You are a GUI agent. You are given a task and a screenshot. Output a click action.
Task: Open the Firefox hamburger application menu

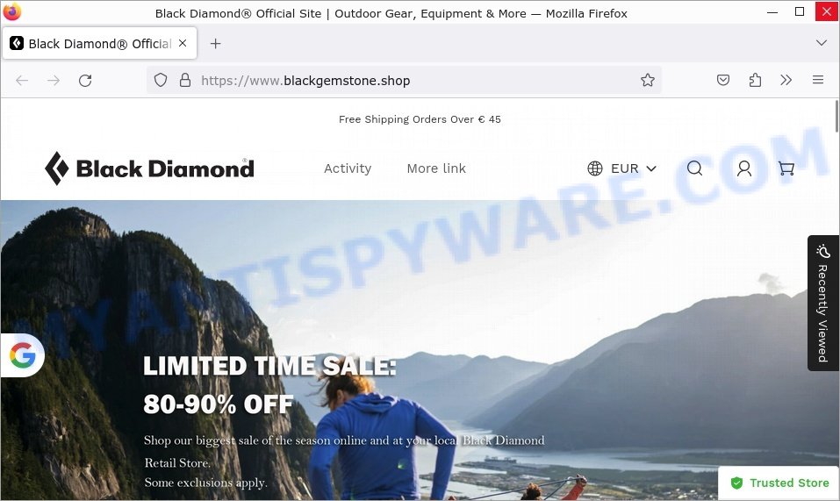818,81
